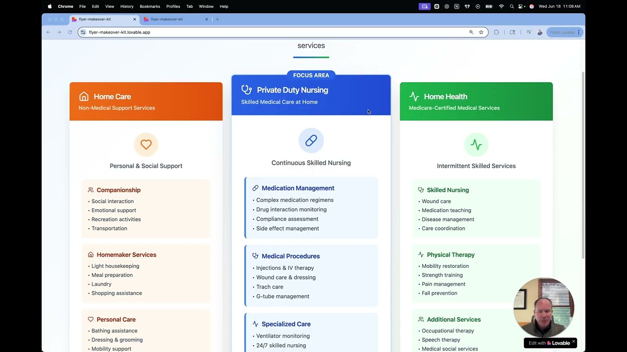This screenshot has height=352, width=627.
Task: Click the FOCUS AREA badge
Action: 311,75
